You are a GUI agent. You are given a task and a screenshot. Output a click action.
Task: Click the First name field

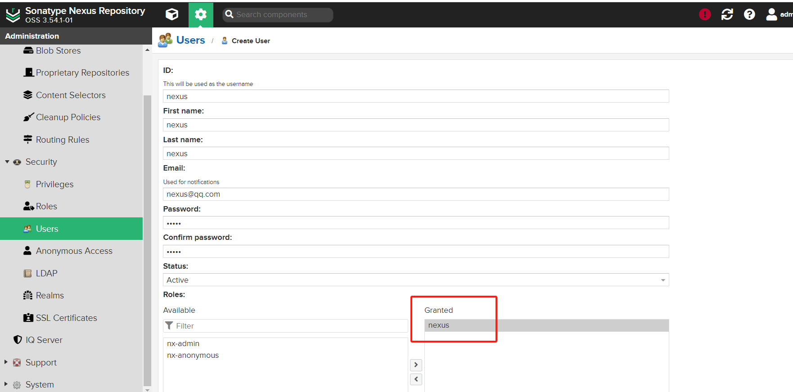click(x=416, y=125)
